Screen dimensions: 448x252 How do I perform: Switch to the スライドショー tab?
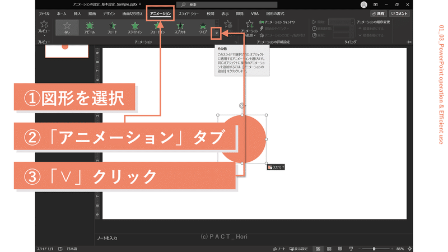[x=188, y=13]
